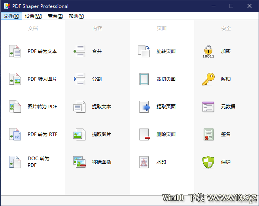Click the DOC 转为 PDF icon
The height and width of the screenshot is (206, 259).
[x=15, y=162]
